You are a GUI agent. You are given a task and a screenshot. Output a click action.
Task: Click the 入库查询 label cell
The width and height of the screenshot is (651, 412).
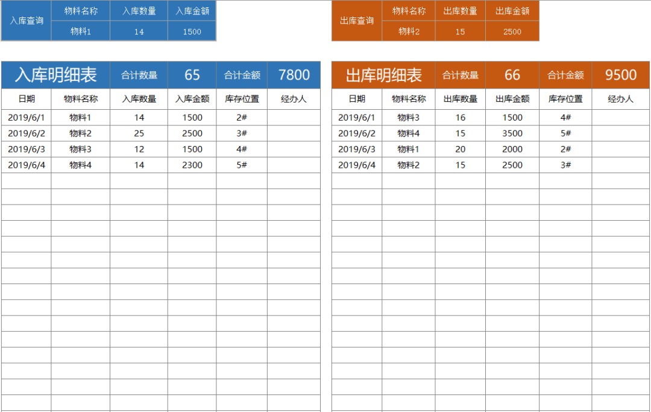(26, 21)
